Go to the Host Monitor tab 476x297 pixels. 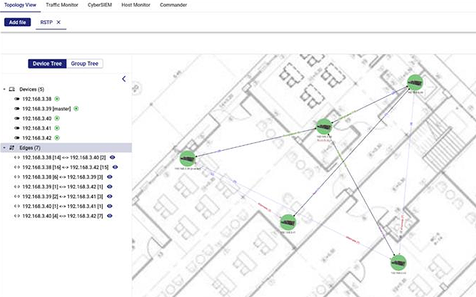[136, 5]
